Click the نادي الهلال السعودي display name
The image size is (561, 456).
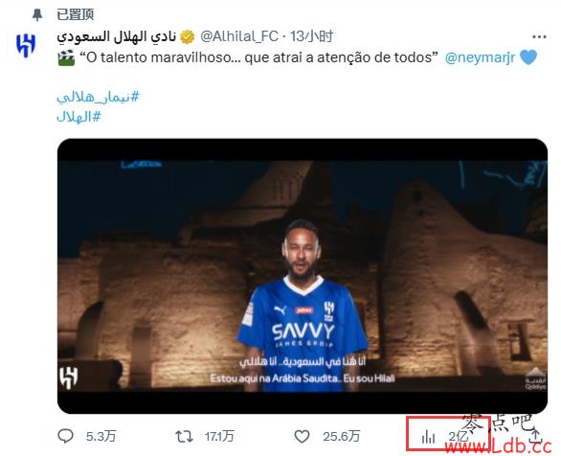116,36
